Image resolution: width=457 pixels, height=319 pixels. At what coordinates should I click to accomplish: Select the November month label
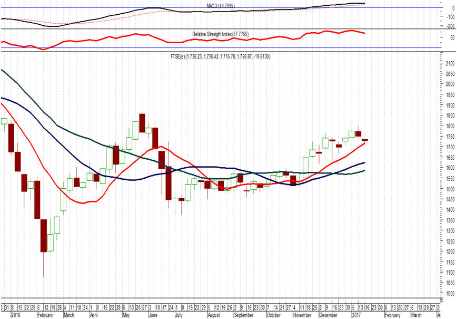303,315
